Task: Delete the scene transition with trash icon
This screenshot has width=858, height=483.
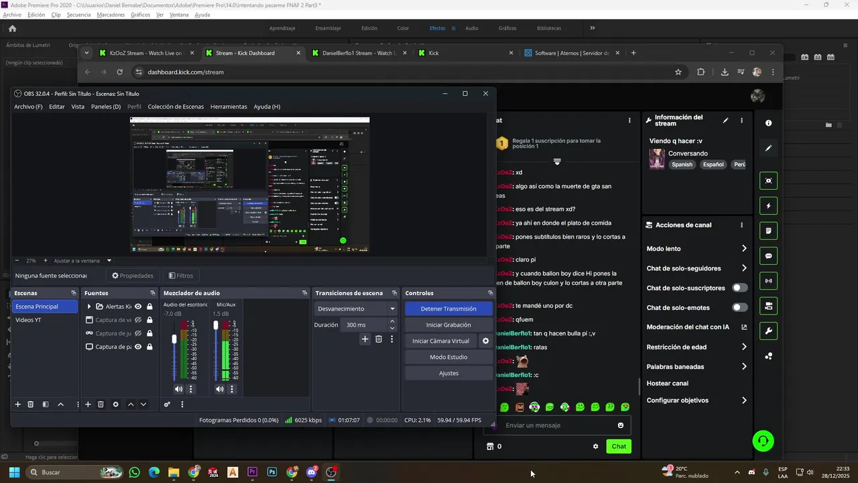Action: (x=378, y=339)
